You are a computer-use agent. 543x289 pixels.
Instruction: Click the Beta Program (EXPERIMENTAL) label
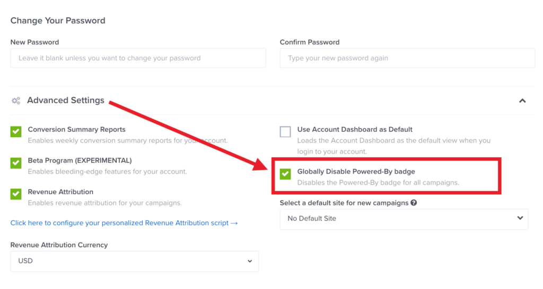pos(80,160)
